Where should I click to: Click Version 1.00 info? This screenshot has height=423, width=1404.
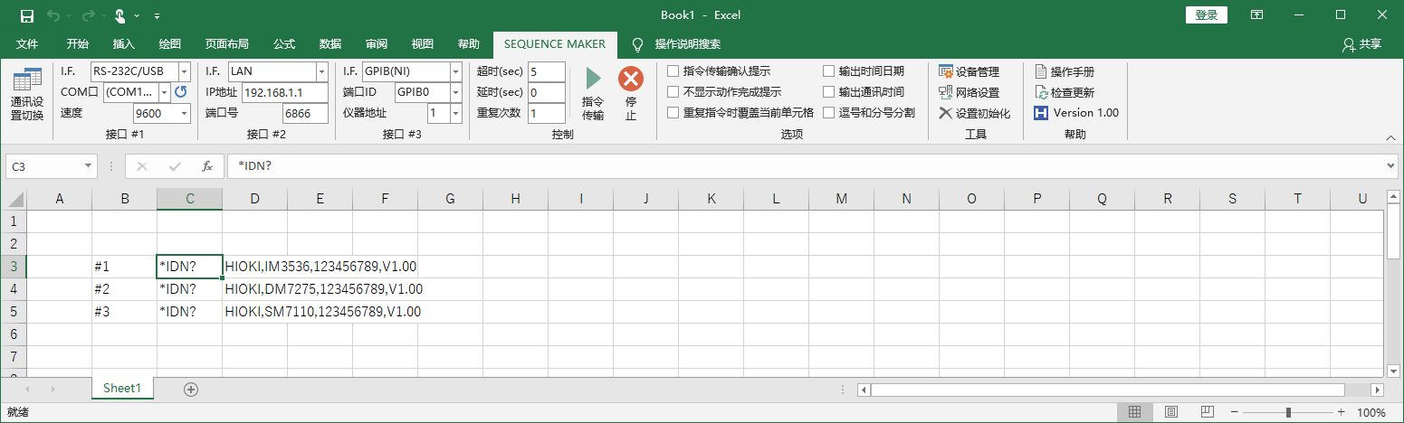pyautogui.click(x=1077, y=113)
